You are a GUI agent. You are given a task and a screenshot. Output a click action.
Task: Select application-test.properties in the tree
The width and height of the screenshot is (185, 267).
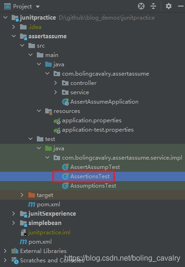coord(98,130)
